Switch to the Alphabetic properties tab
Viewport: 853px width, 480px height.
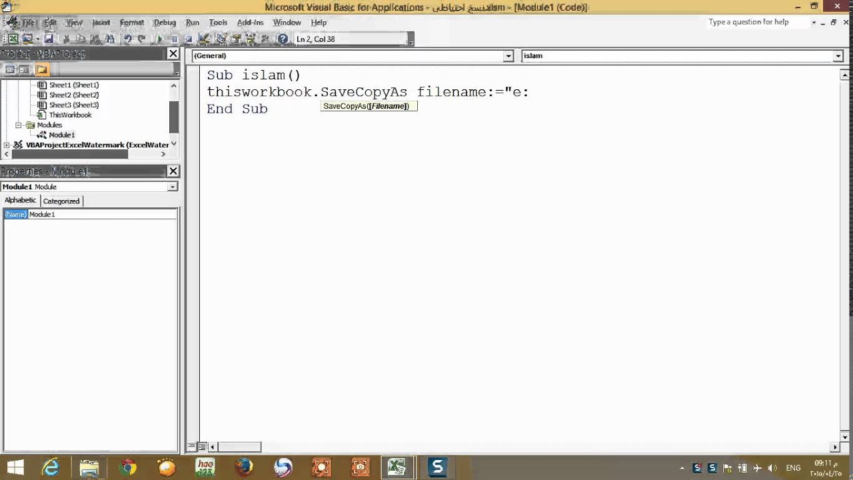click(x=21, y=200)
